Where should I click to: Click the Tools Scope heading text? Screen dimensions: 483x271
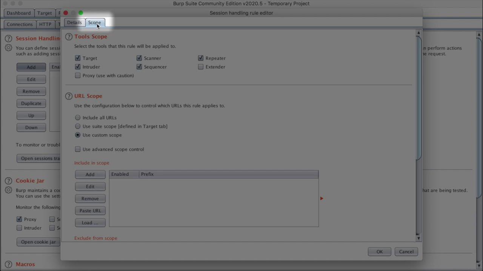(91, 37)
